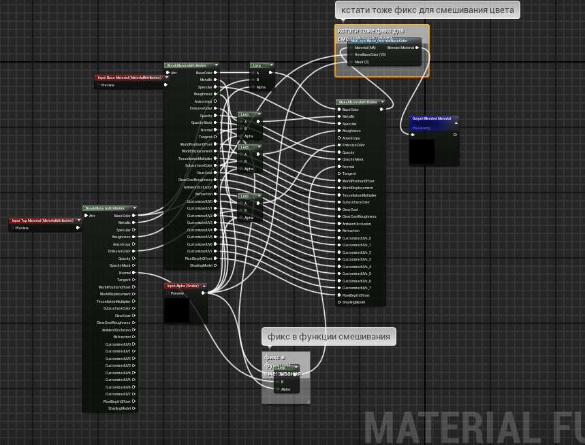Image resolution: width=585 pixels, height=445 pixels.
Task: Collapse the Output Blended Material preview arrow
Action: pos(456,123)
